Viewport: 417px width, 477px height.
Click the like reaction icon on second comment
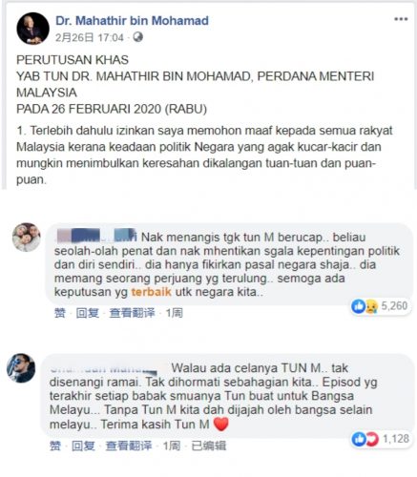359,439
